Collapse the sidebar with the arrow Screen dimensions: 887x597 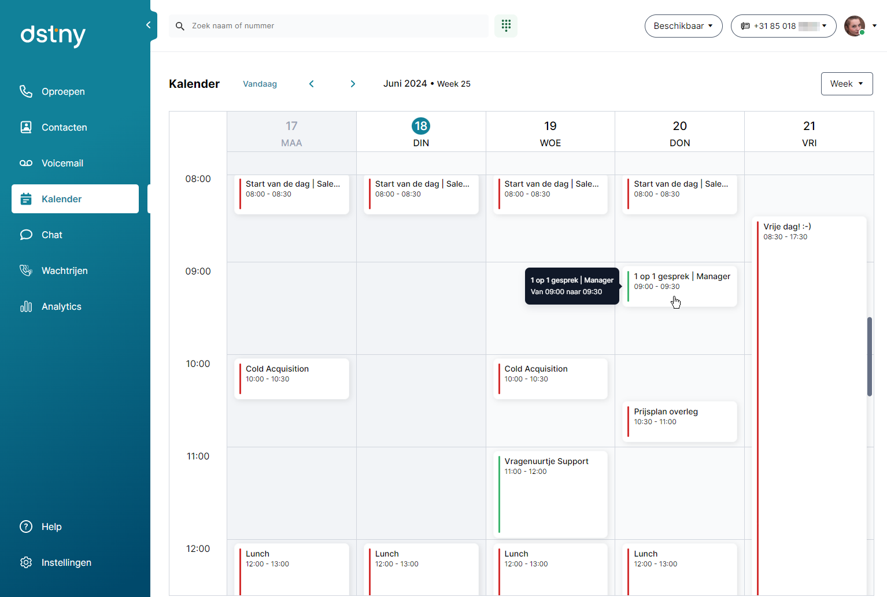pos(149,25)
